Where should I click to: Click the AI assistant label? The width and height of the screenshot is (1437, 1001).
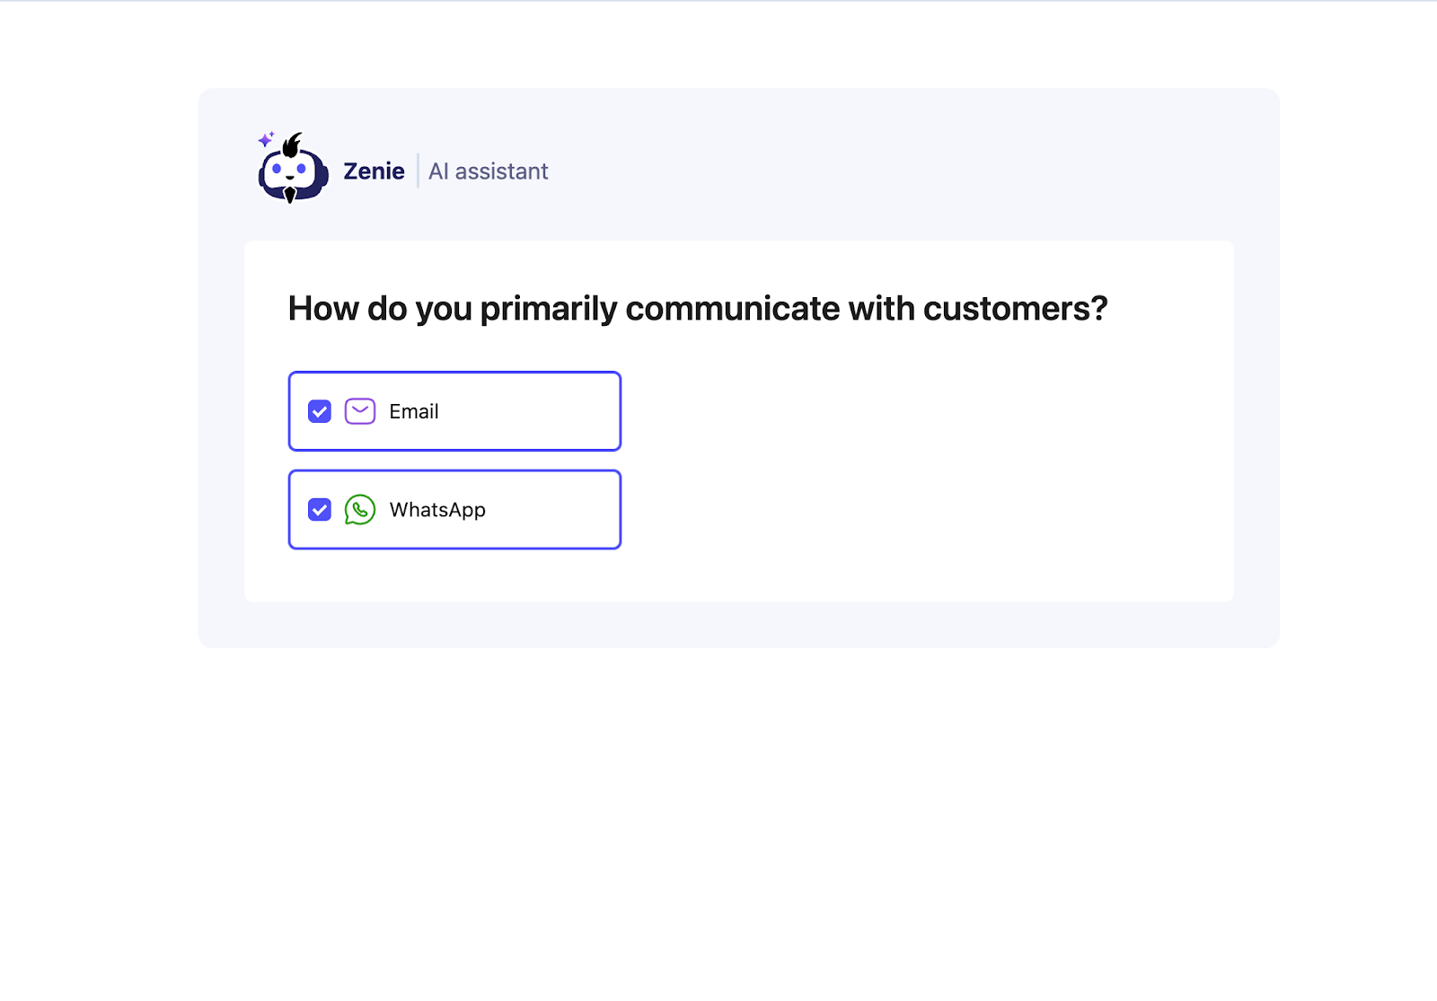[488, 171]
